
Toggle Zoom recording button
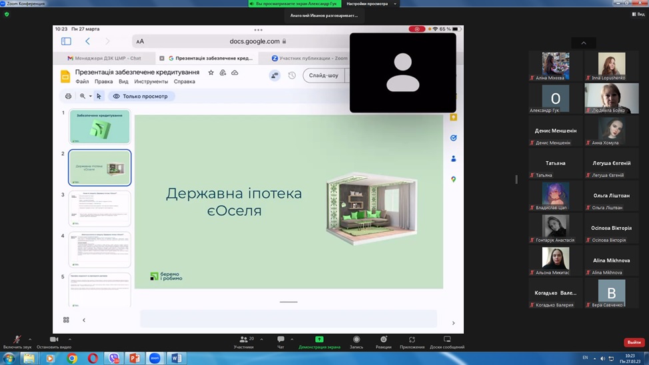tap(356, 342)
